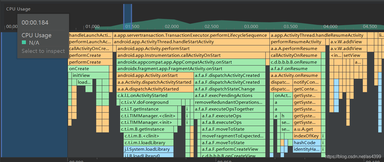Select the small h call block

[x=287, y=116]
